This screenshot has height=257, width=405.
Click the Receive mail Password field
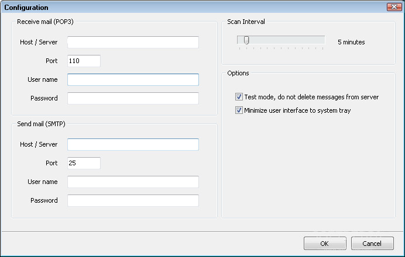coord(133,98)
